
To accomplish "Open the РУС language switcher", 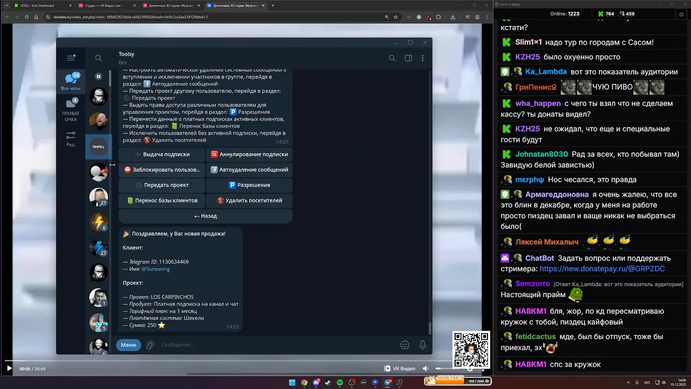I will (647, 383).
